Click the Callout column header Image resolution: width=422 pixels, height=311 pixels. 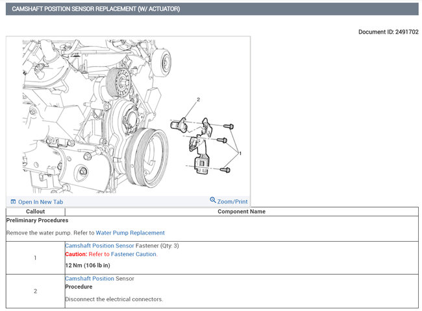click(35, 211)
